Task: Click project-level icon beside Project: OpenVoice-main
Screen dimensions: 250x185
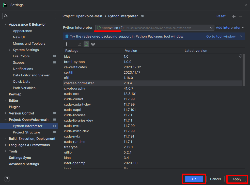Action: tap(55, 120)
